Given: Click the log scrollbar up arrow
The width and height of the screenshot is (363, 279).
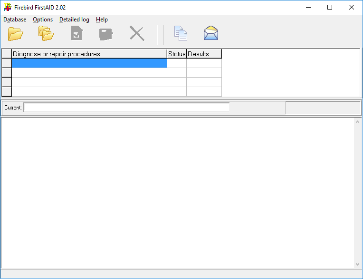Looking at the screenshot, I should pyautogui.click(x=358, y=122).
